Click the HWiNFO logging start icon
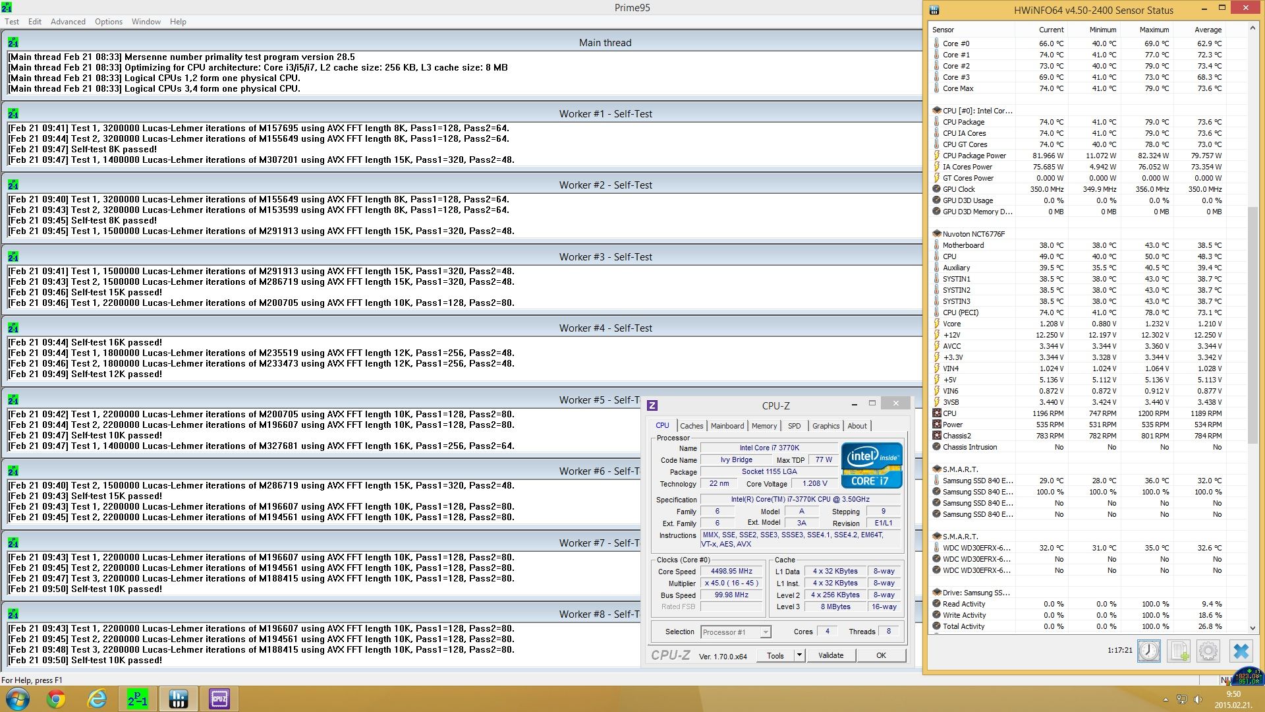The width and height of the screenshot is (1265, 712). tap(1178, 651)
